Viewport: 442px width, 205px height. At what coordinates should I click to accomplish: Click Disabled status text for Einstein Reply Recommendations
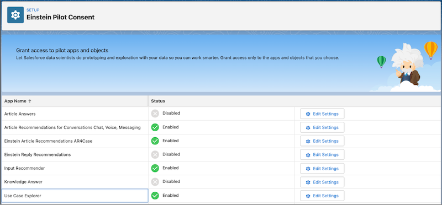tap(171, 154)
